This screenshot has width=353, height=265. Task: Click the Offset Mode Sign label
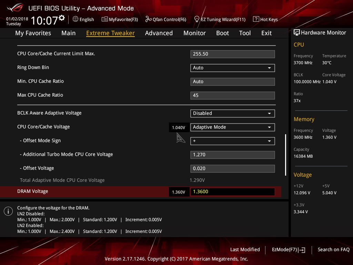click(x=40, y=141)
